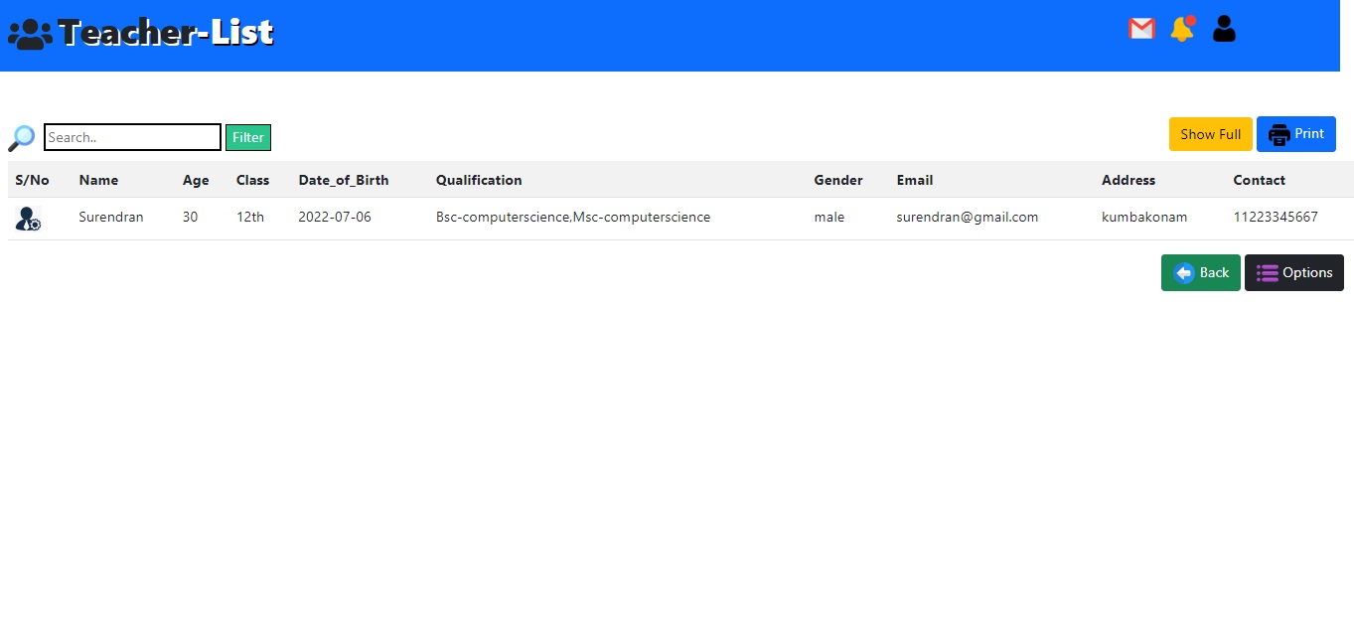1354x619 pixels.
Task: Click the Show Full button
Action: click(x=1210, y=133)
